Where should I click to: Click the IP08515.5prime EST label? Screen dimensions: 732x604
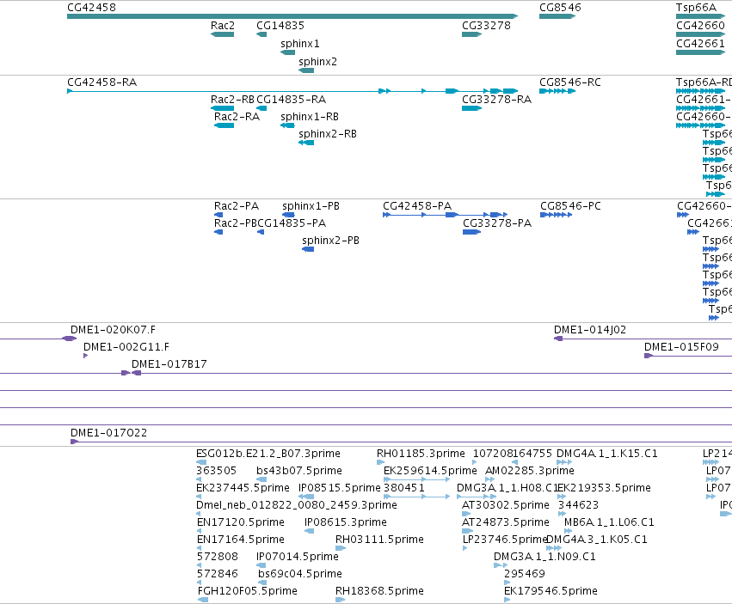(340, 488)
